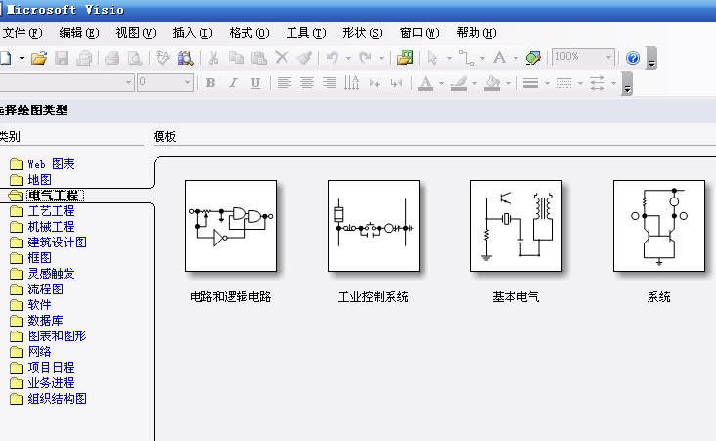Screen dimensions: 716x441
Task: Click the drawing tools pencil icon
Action: [533, 58]
